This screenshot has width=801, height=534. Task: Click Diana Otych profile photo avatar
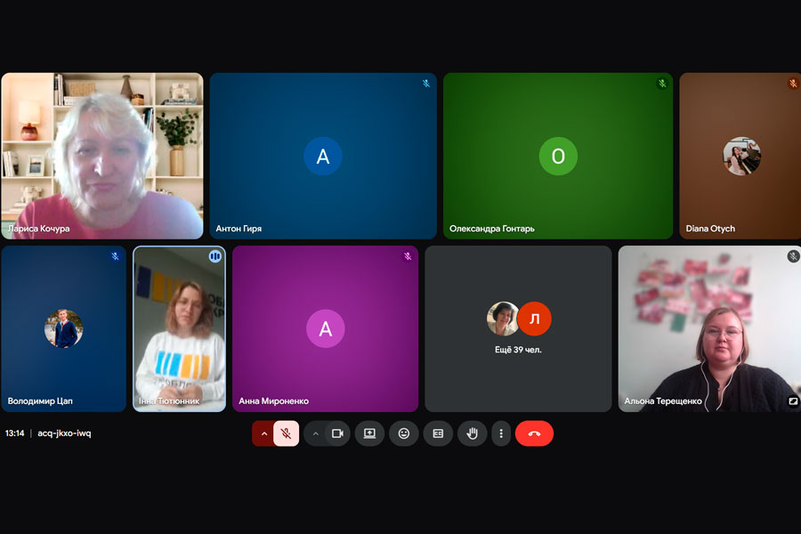(741, 156)
